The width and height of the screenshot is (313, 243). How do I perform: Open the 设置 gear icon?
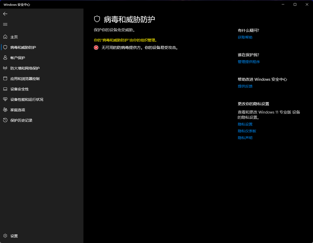tap(5, 236)
